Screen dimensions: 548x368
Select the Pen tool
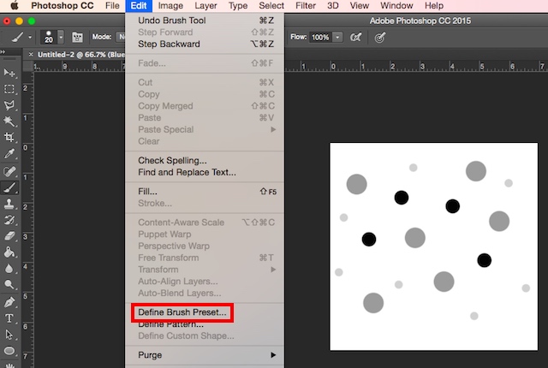coord(10,301)
